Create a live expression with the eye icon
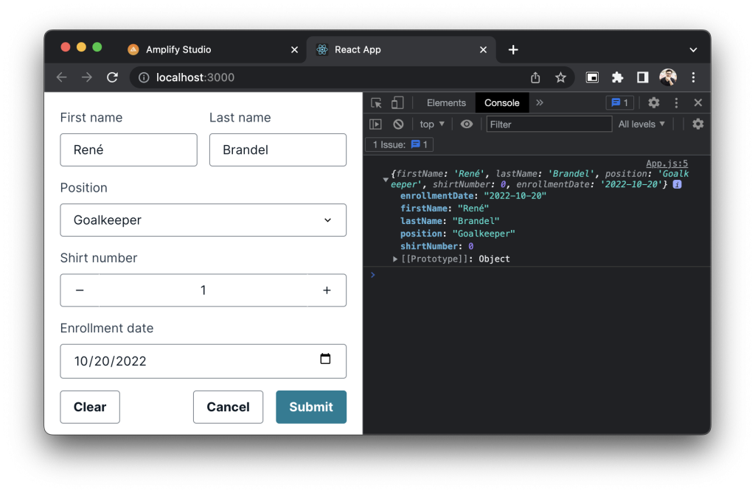This screenshot has width=755, height=493. click(x=466, y=124)
